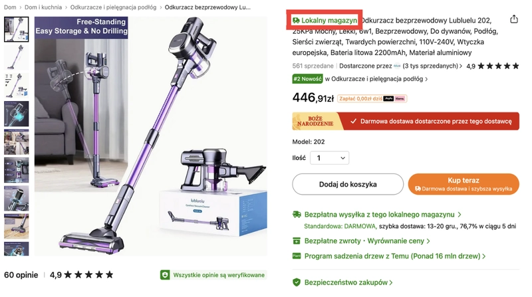
Task: Click the green shield shopping security icon
Action: 297,282
